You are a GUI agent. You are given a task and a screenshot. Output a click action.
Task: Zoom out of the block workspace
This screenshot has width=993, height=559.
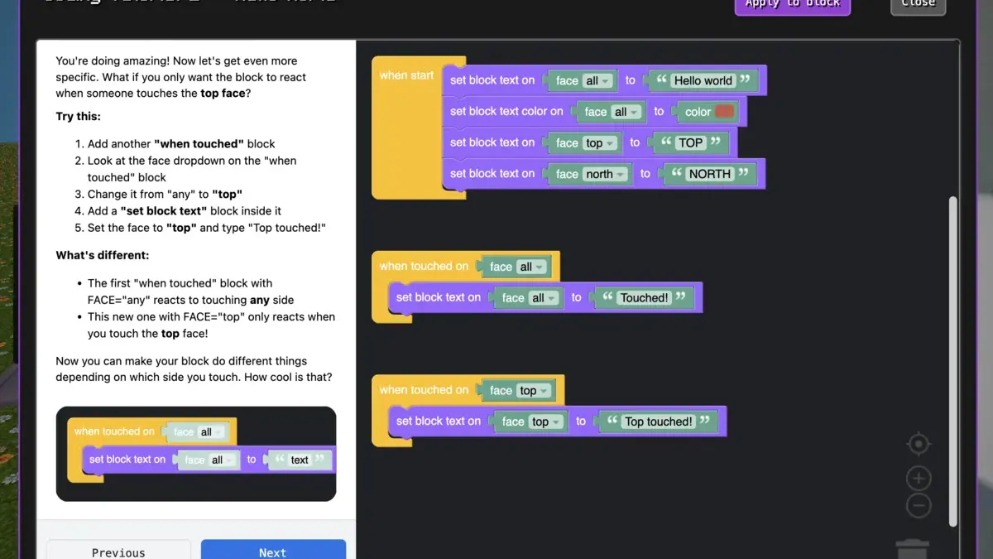(x=919, y=505)
